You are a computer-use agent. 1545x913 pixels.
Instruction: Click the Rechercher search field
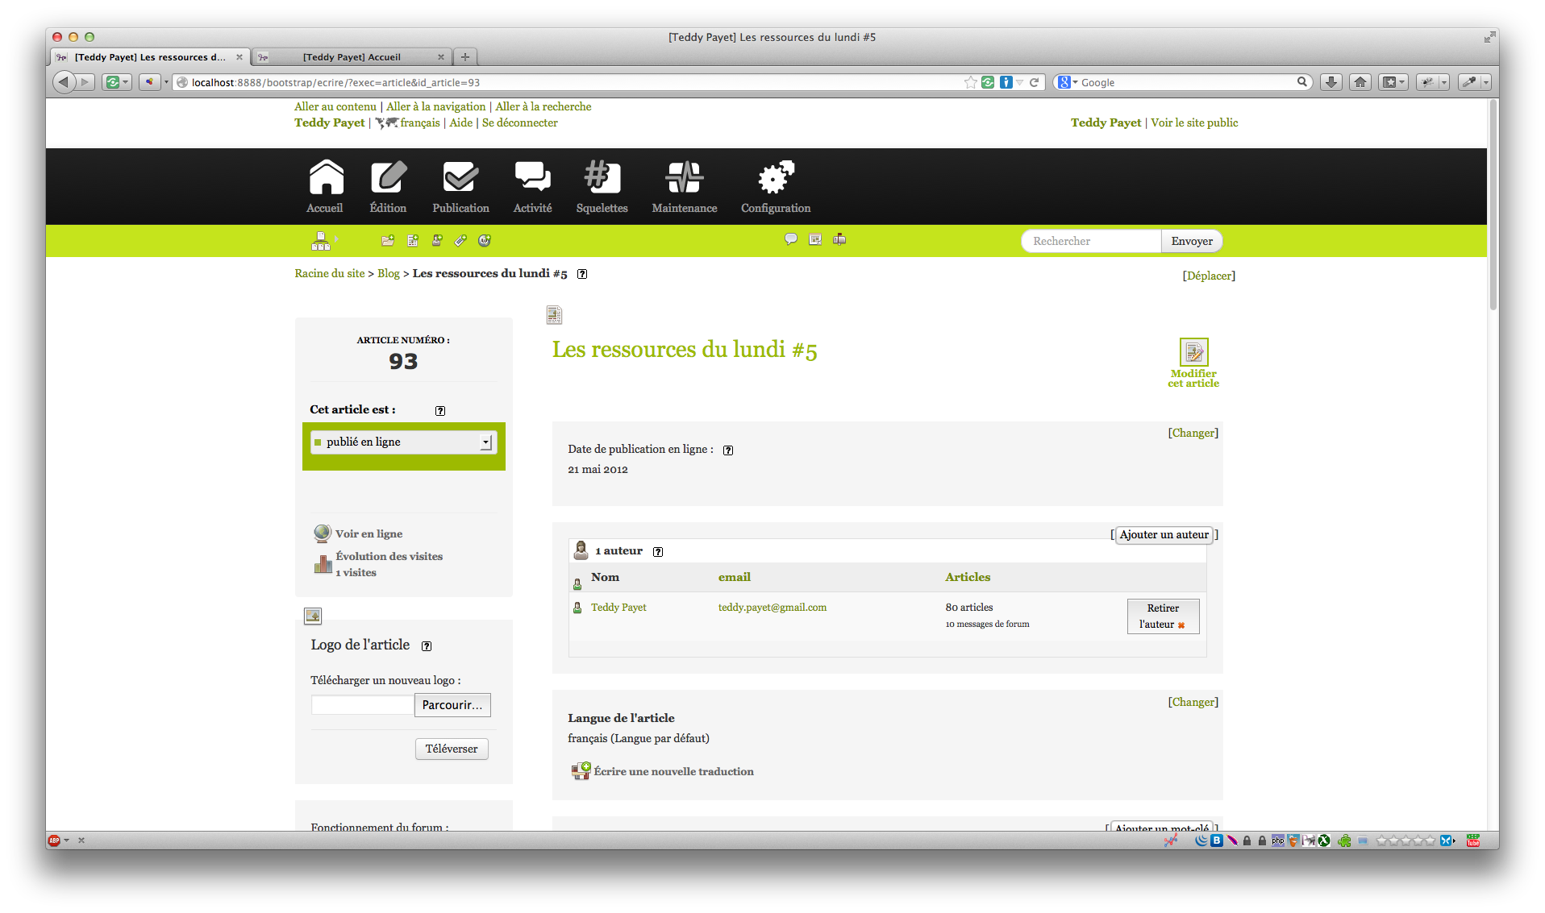pos(1090,241)
